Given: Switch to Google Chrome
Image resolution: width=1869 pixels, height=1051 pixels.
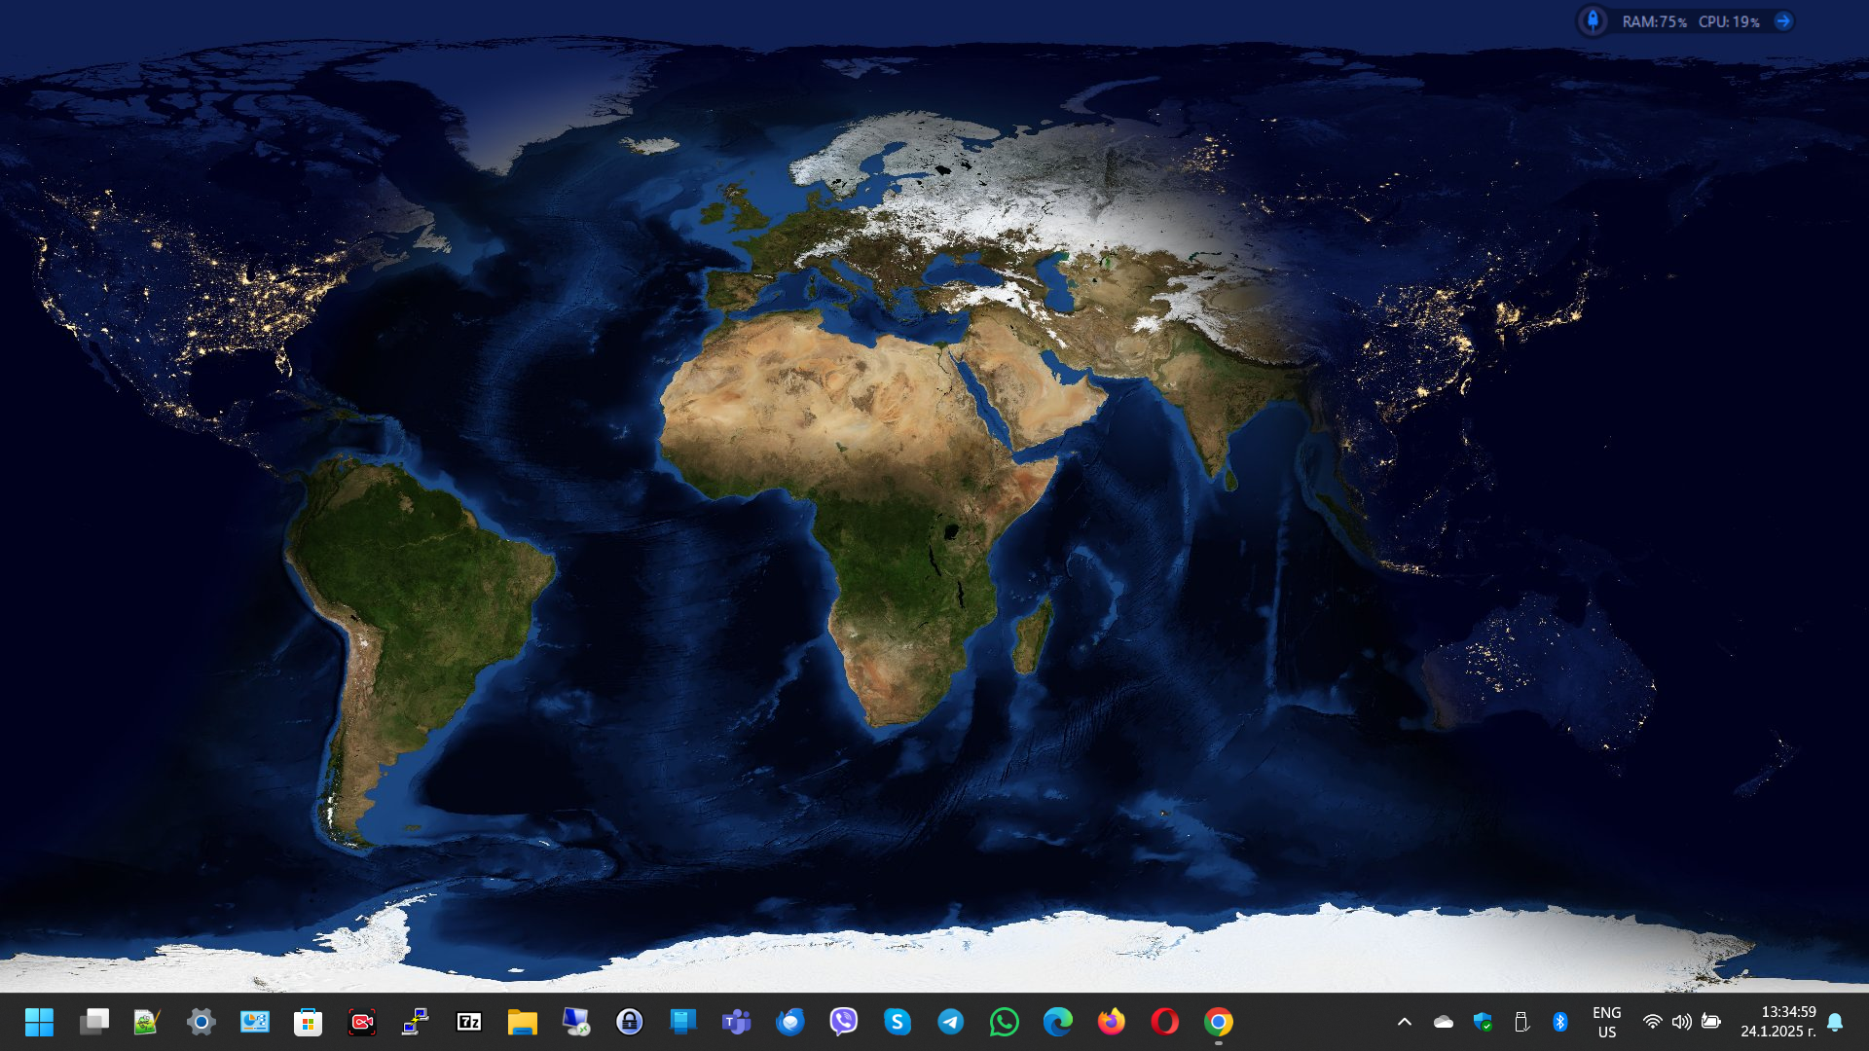Looking at the screenshot, I should pyautogui.click(x=1219, y=1022).
